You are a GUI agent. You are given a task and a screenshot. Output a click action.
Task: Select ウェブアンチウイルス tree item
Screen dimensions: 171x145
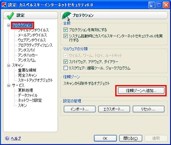click(x=32, y=40)
